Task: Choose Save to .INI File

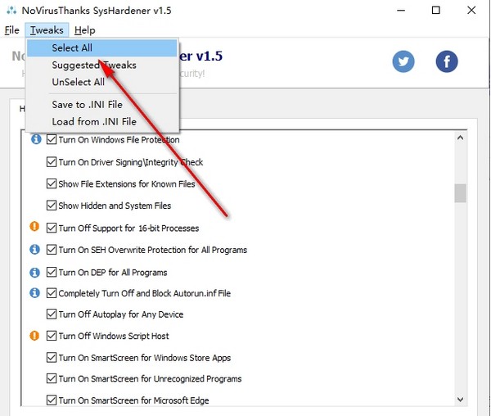Action: pyautogui.click(x=102, y=104)
